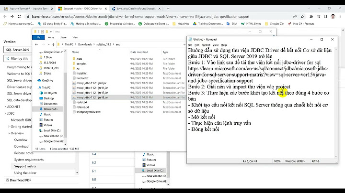Viewport: 345px width, 193px height.
Task: Switch to java.lang.ClassNotFoundException tab
Action: click(136, 9)
